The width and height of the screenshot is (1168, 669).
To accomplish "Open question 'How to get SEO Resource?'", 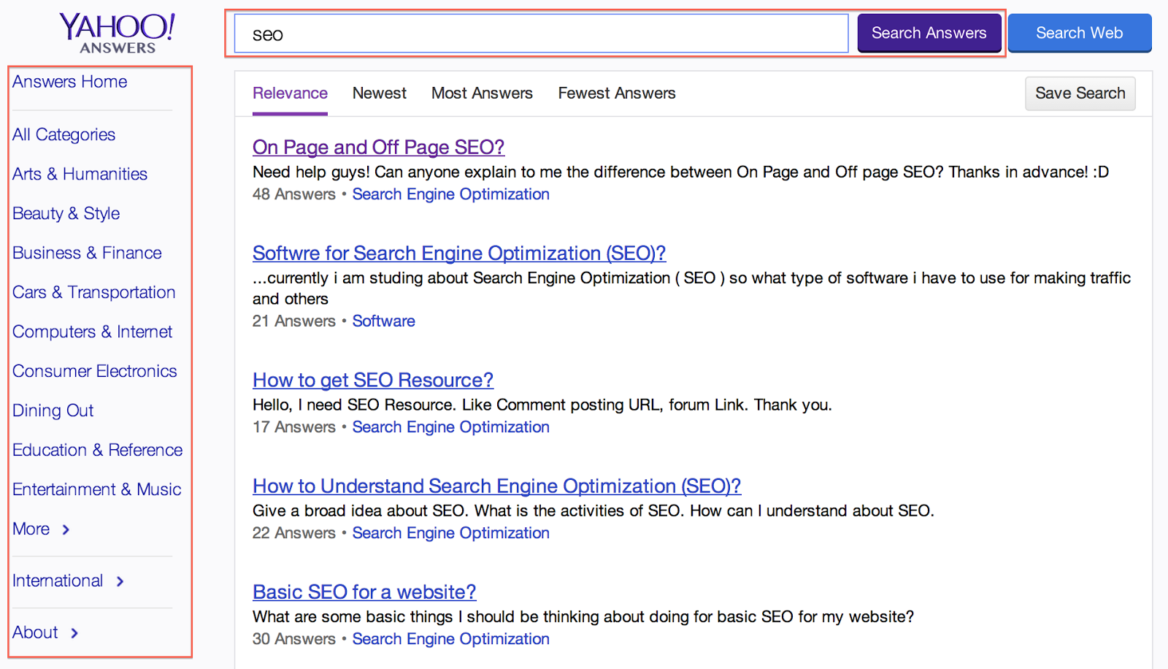I will tap(373, 381).
